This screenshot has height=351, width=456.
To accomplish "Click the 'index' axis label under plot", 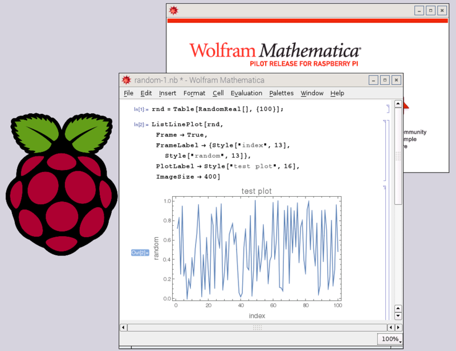I will click(257, 316).
